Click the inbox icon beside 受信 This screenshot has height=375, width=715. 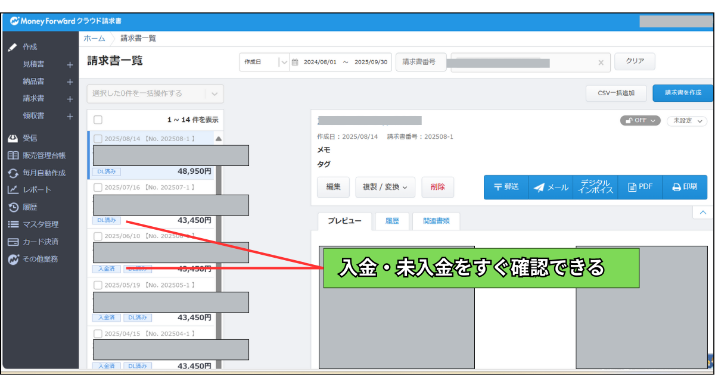13,138
